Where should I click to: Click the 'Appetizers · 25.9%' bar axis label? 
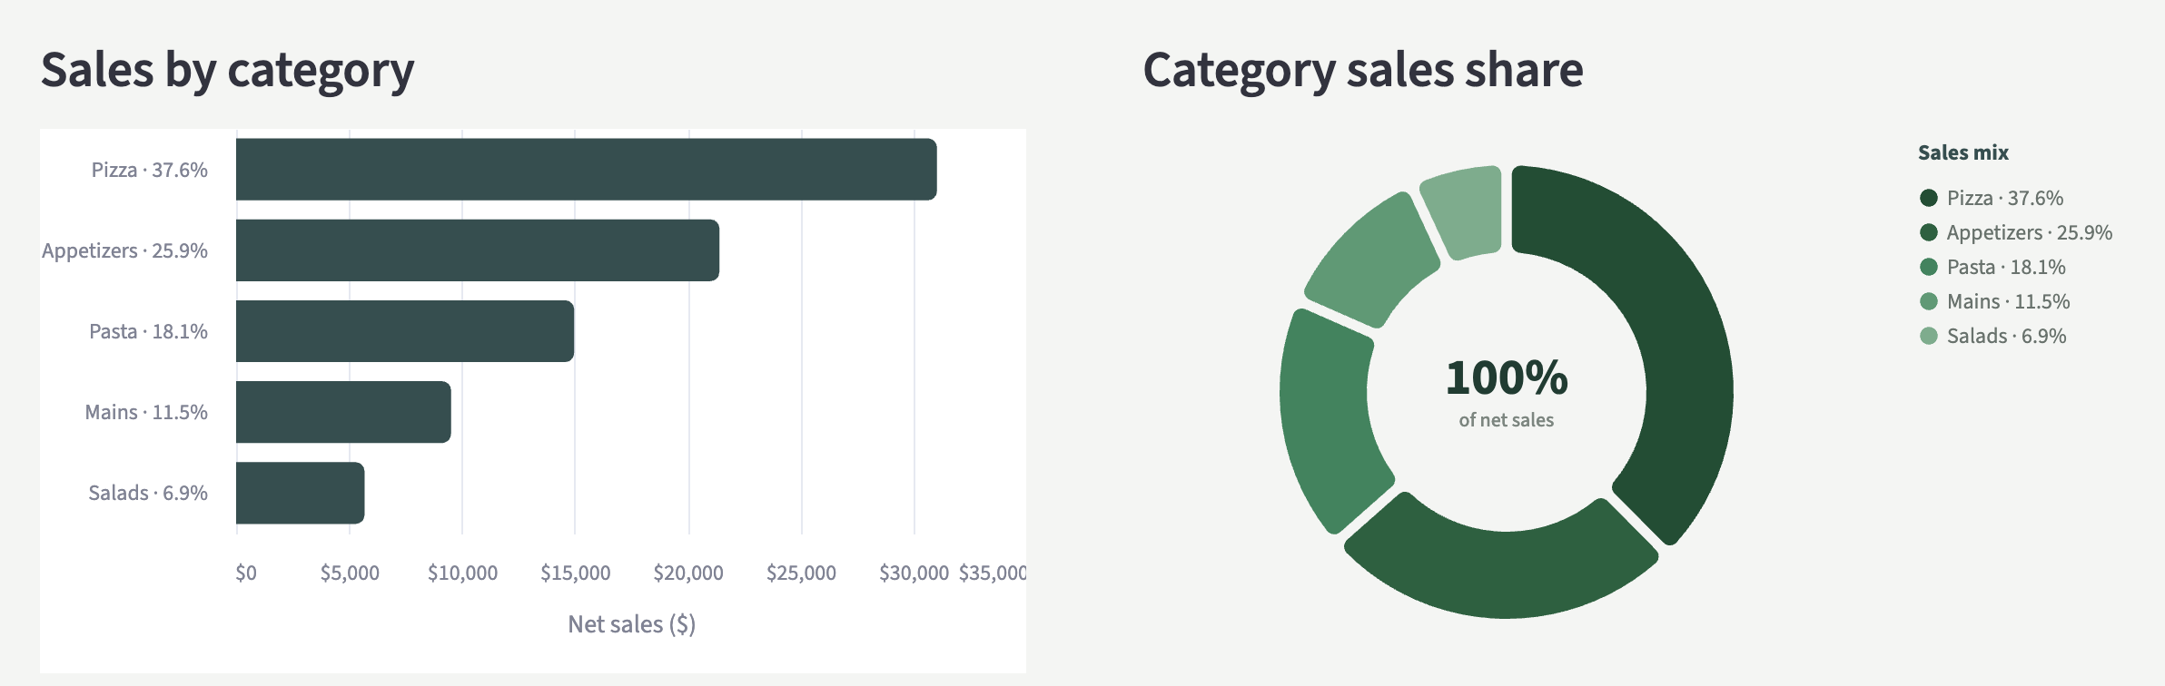pos(125,250)
